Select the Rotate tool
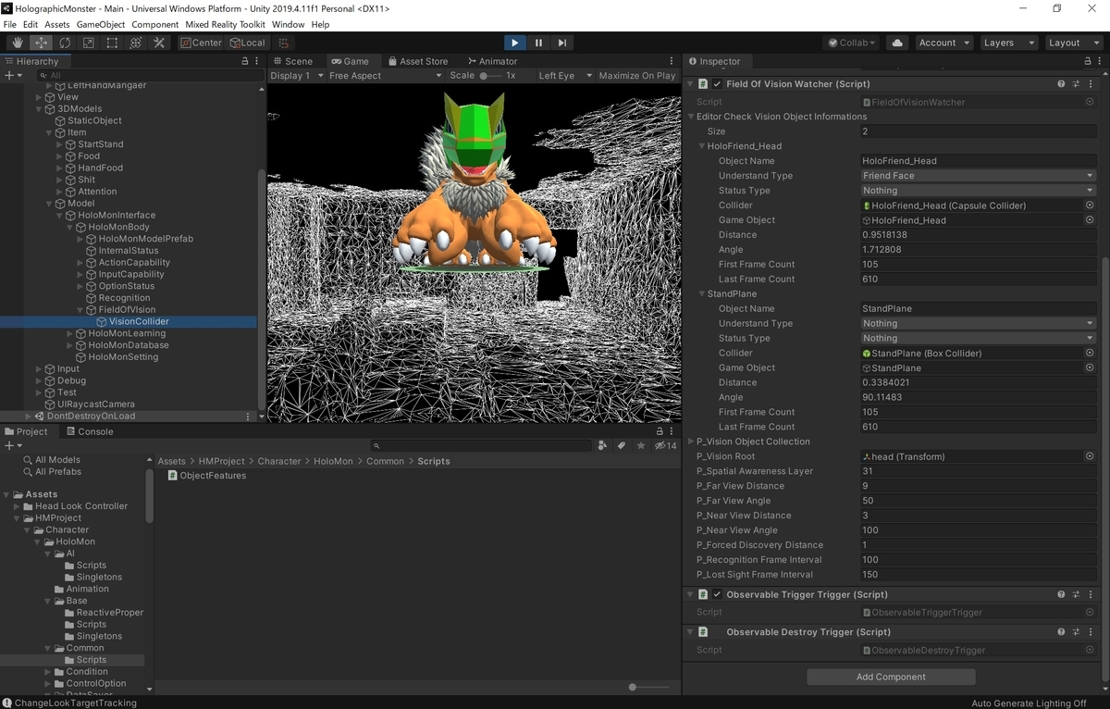 coord(65,43)
